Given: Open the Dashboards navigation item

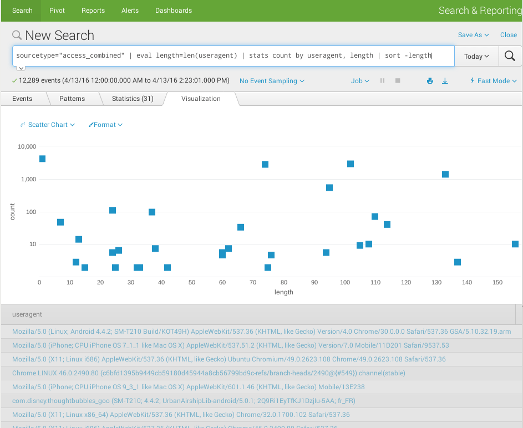Looking at the screenshot, I should click(x=174, y=11).
